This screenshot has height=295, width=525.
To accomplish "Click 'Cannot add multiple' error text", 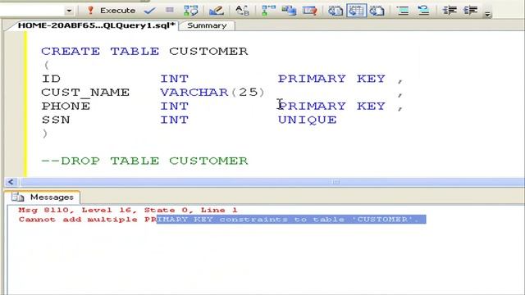I will [78, 220].
